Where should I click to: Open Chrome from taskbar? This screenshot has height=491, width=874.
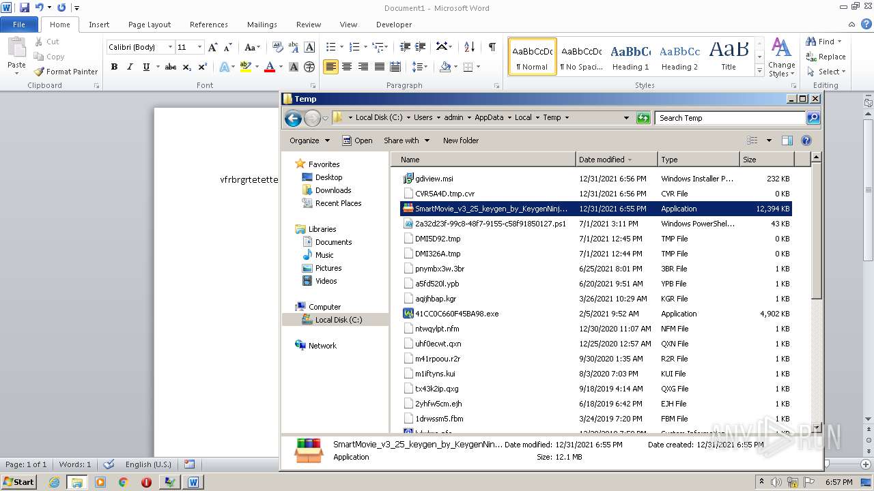point(124,482)
